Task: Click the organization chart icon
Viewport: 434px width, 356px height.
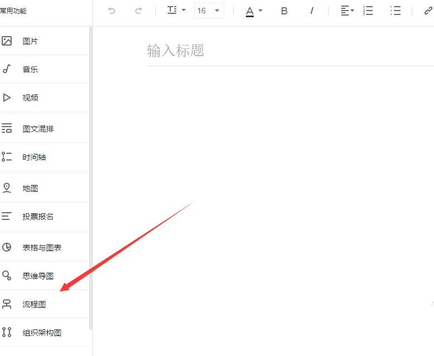Action: [x=7, y=332]
